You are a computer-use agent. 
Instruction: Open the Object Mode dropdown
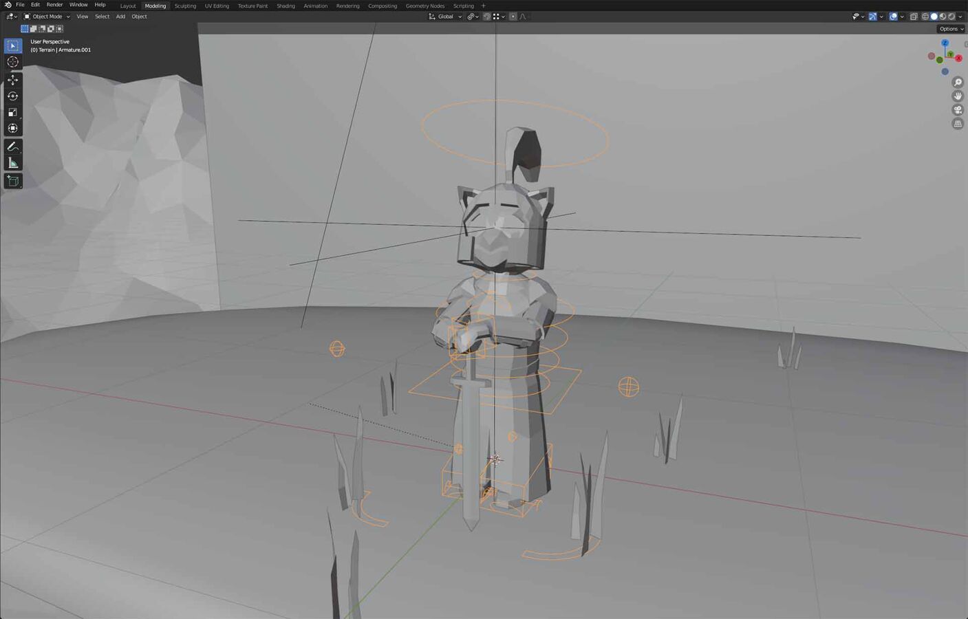tap(47, 17)
